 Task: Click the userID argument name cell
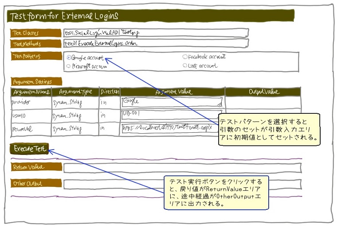(31, 116)
